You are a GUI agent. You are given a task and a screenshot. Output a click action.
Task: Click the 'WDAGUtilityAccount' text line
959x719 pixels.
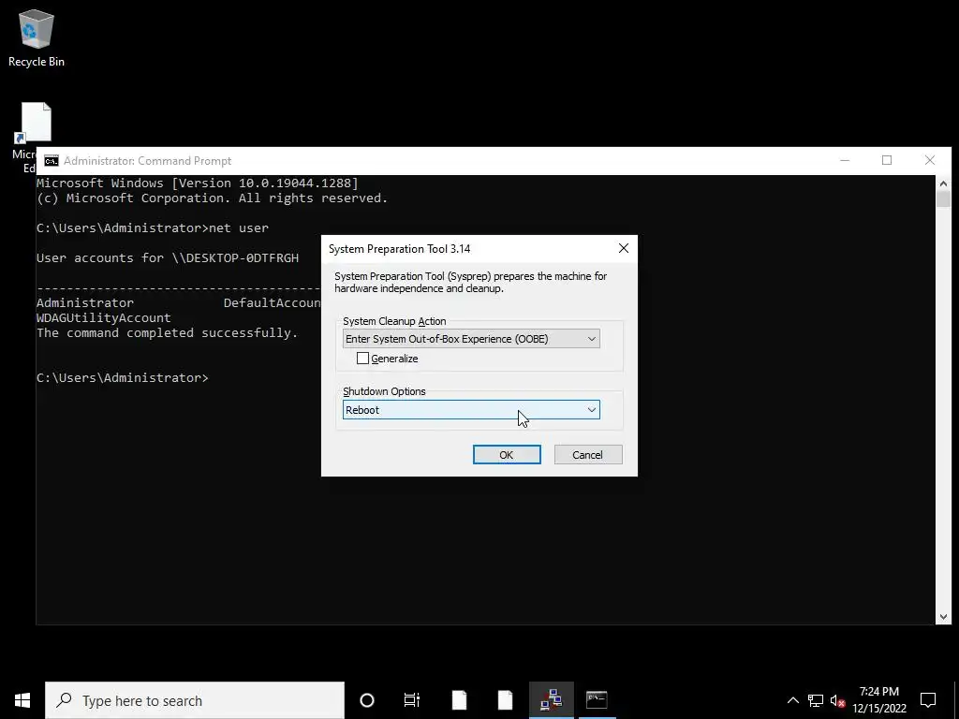tap(103, 318)
